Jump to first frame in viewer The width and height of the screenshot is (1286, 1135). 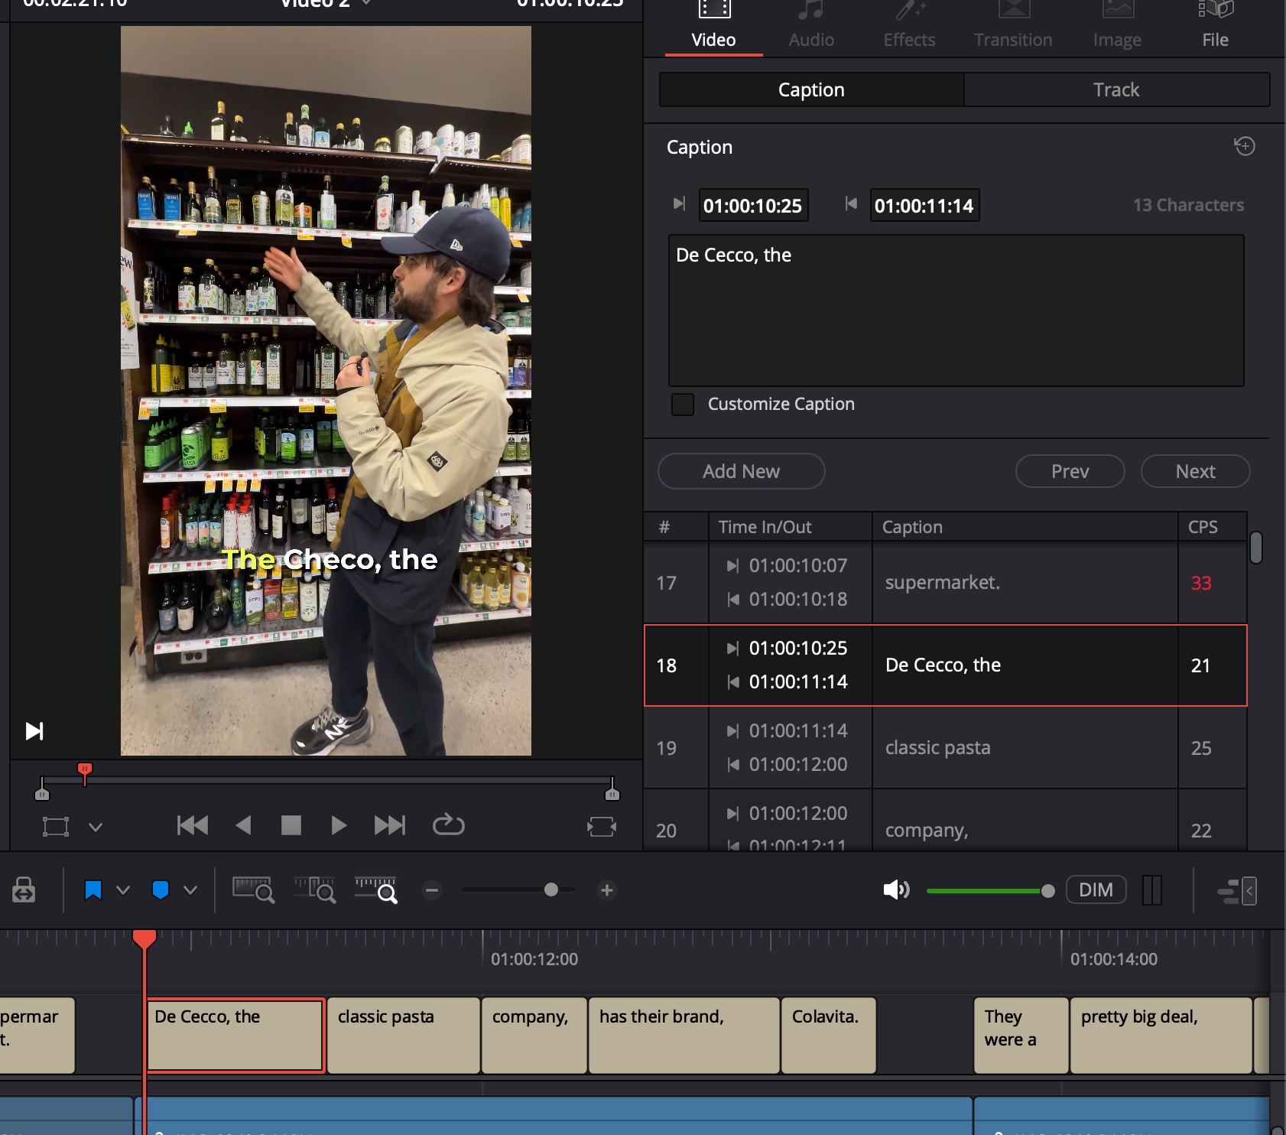pyautogui.click(x=193, y=825)
